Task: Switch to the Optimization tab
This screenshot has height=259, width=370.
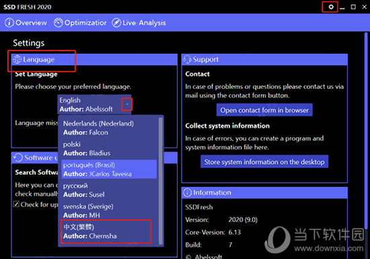Action: click(80, 23)
